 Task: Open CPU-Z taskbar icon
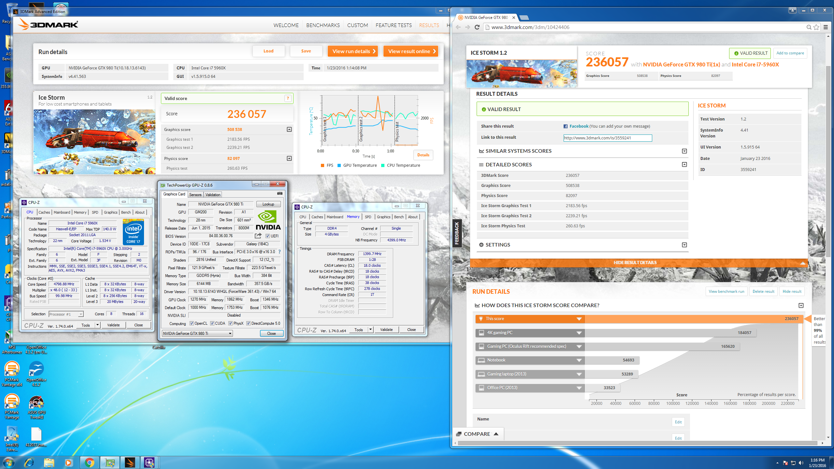pyautogui.click(x=149, y=462)
